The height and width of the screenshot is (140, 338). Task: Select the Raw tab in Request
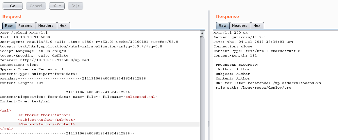click(x=9, y=26)
